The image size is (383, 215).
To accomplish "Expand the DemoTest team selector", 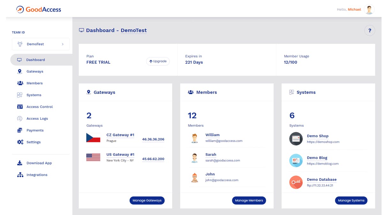I will [41, 44].
